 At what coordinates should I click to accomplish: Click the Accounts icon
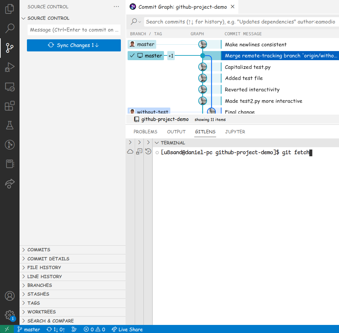click(x=10, y=296)
